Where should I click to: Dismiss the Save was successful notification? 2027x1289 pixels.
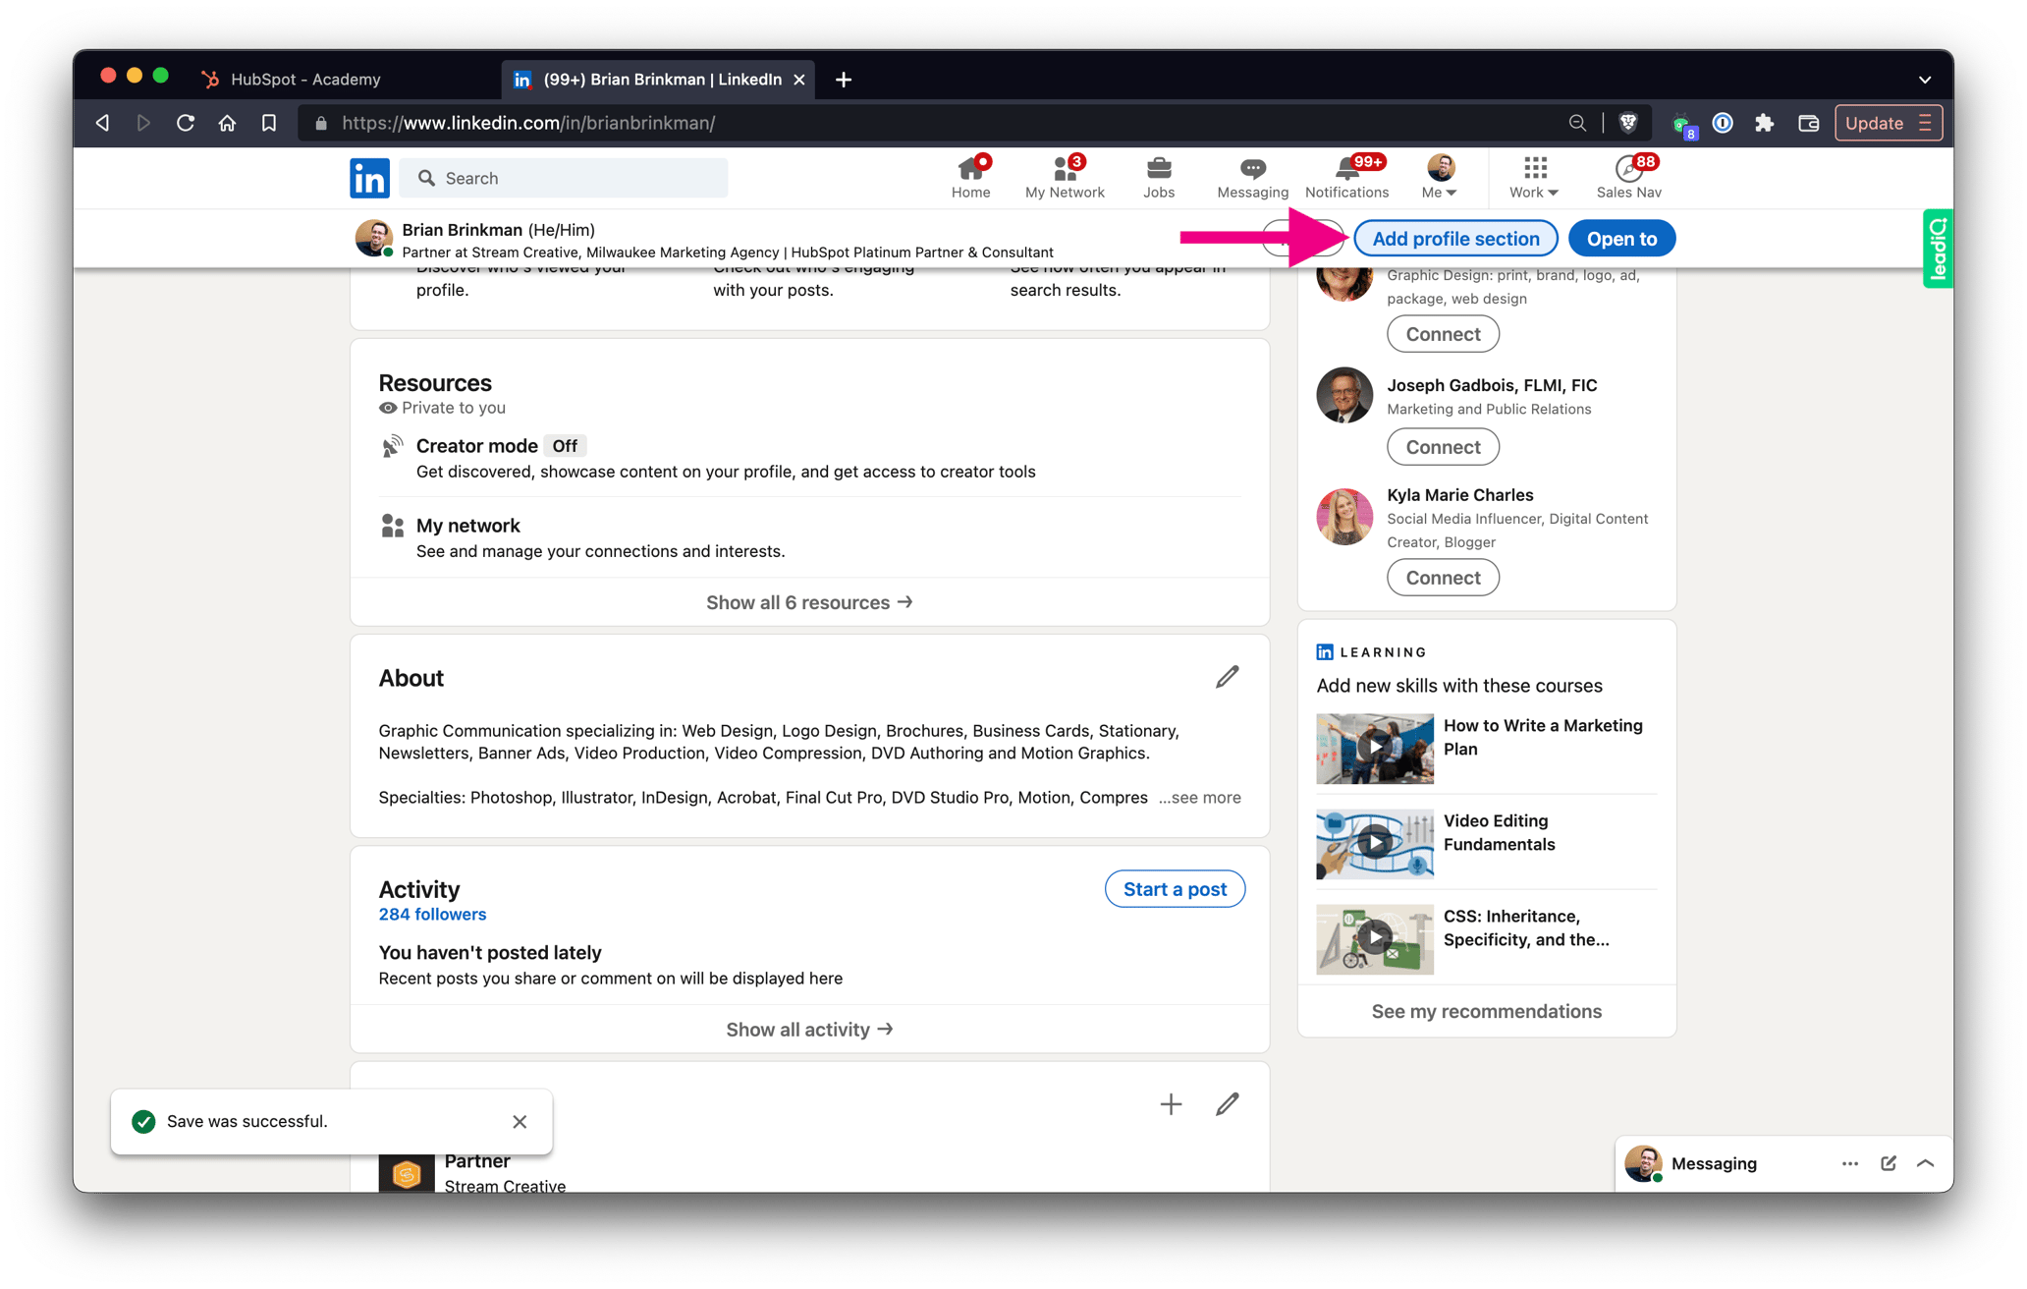[x=520, y=1121]
